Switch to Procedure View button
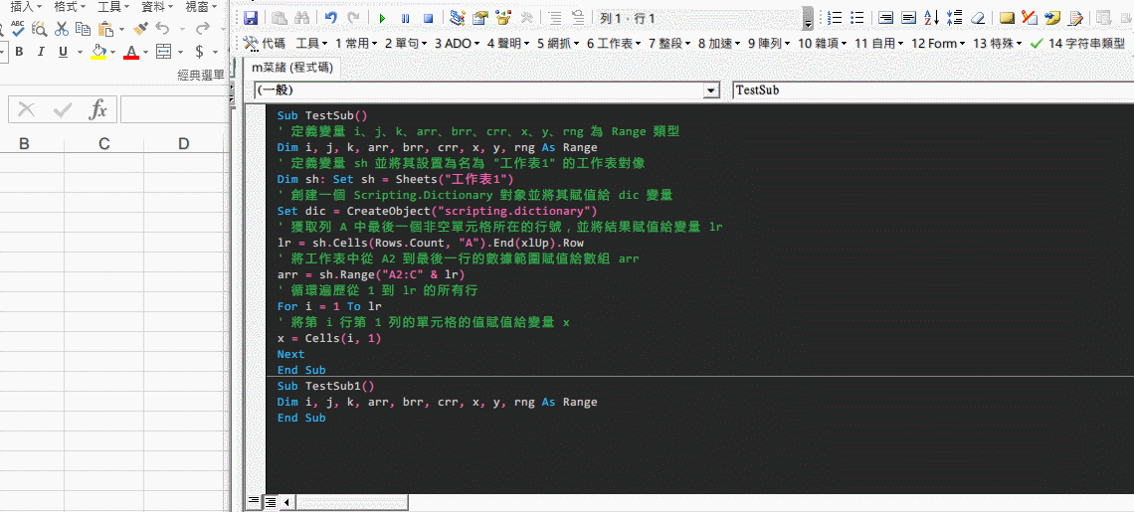This screenshot has width=1134, height=512. [x=253, y=501]
